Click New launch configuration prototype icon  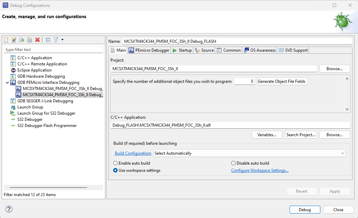click(14, 40)
